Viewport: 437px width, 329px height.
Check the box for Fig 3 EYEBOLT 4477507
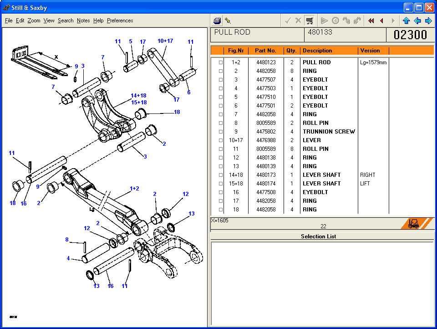coord(221,80)
